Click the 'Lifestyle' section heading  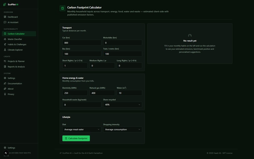(x=66, y=117)
